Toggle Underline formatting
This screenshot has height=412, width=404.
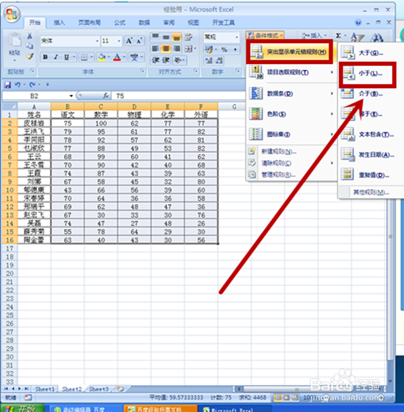point(67,57)
